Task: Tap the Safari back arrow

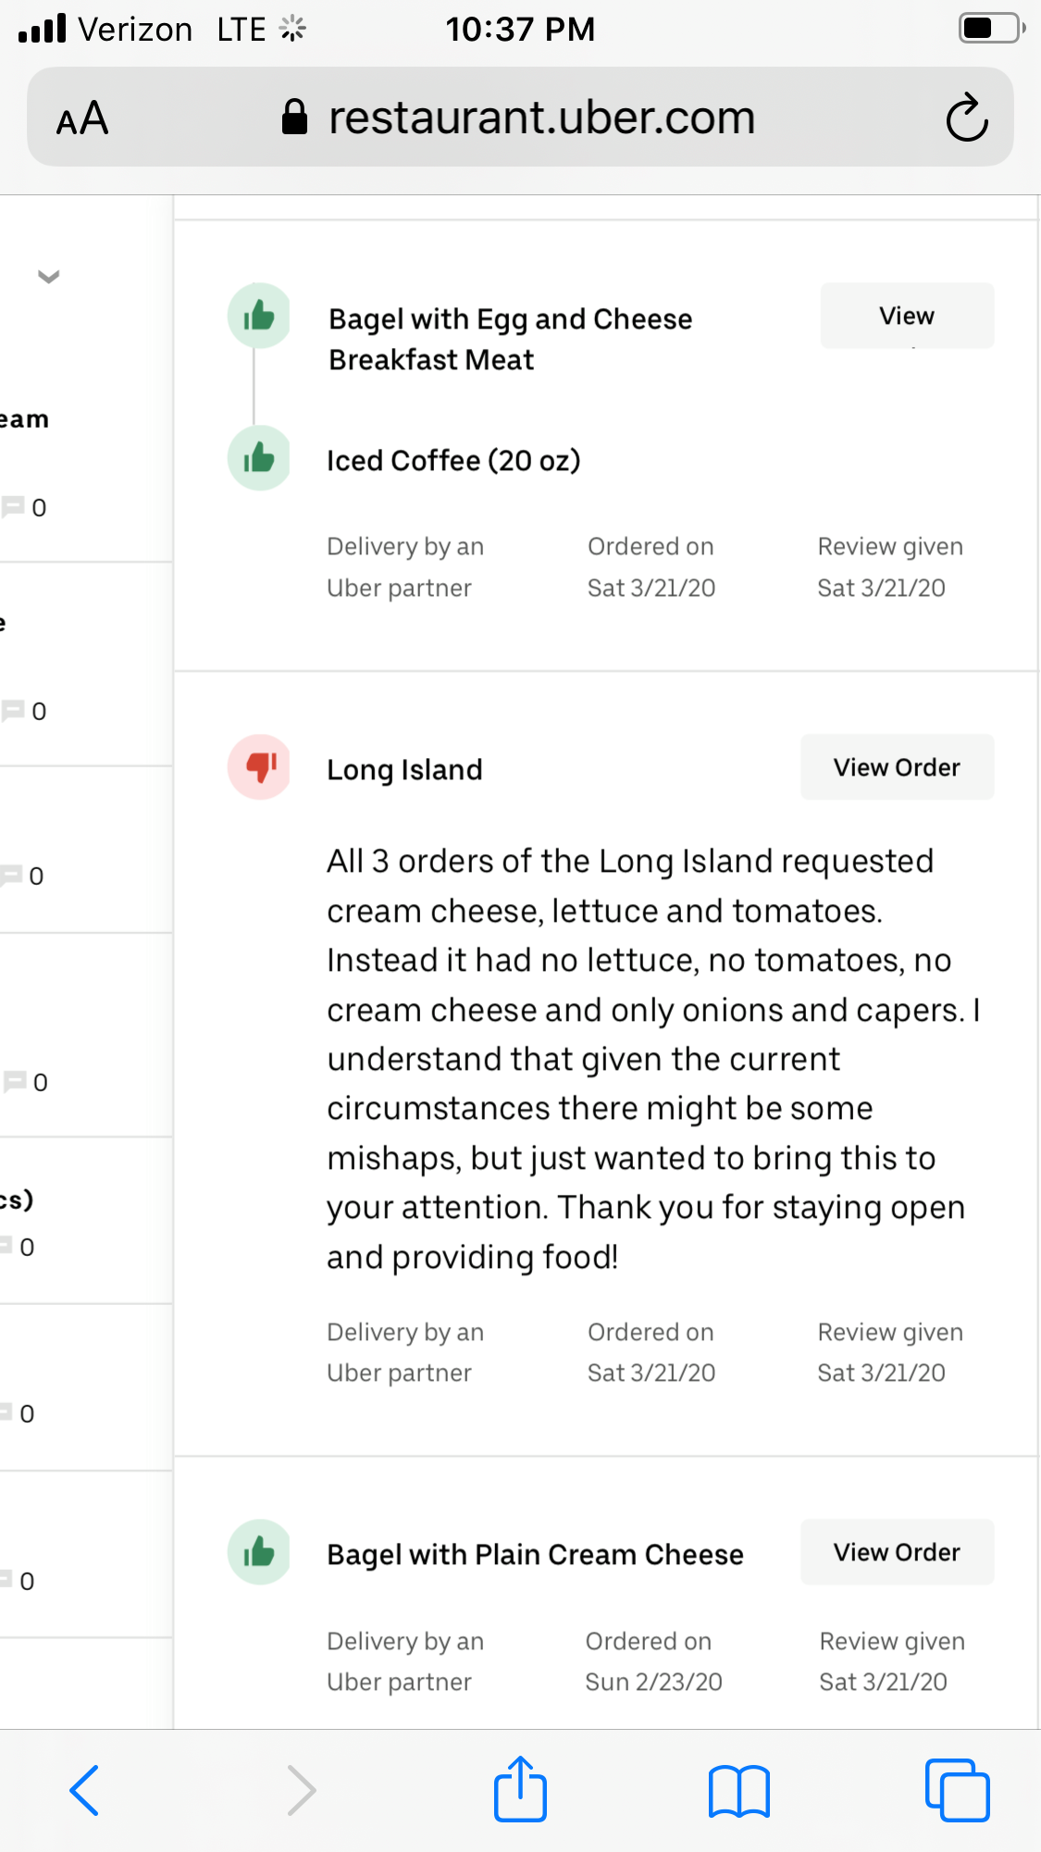Action: pyautogui.click(x=84, y=1790)
